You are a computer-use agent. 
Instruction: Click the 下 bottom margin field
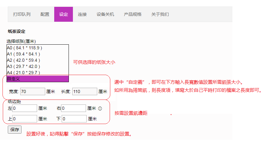click(74, 119)
